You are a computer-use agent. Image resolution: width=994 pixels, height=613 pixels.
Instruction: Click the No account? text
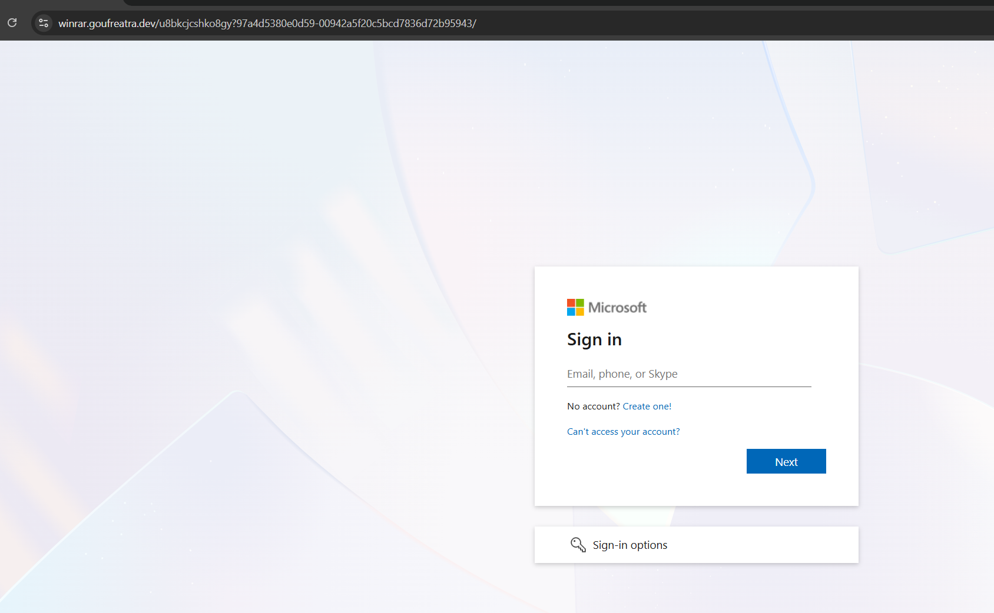click(594, 407)
